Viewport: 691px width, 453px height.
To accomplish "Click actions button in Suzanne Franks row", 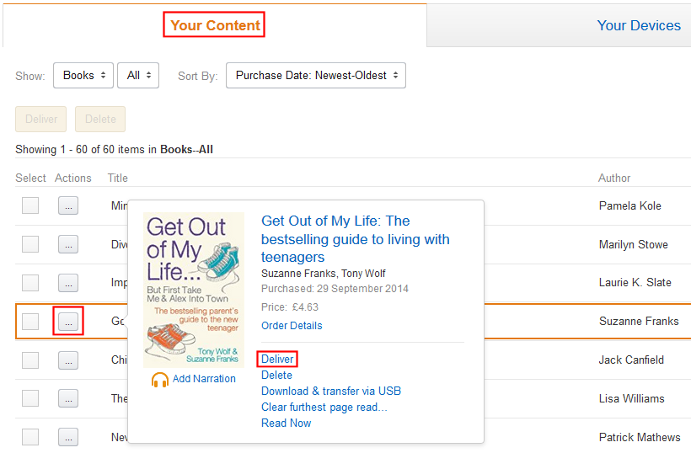I will [68, 321].
